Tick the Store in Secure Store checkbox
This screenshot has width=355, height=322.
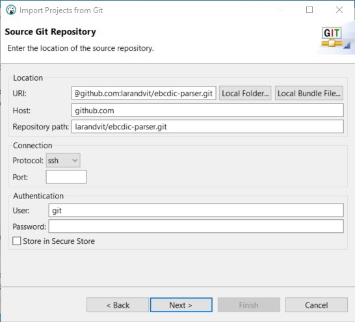click(16, 241)
